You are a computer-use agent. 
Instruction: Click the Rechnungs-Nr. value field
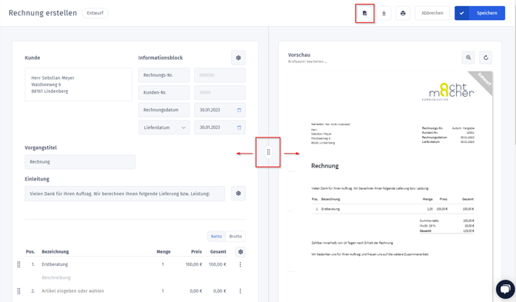pyautogui.click(x=219, y=75)
